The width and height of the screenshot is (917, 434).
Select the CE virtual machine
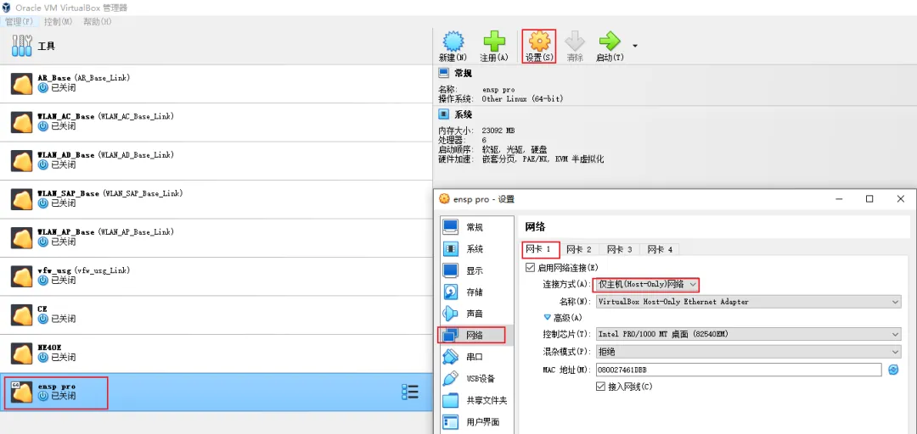click(217, 314)
